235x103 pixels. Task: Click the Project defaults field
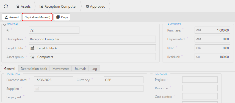[x=200, y=79]
